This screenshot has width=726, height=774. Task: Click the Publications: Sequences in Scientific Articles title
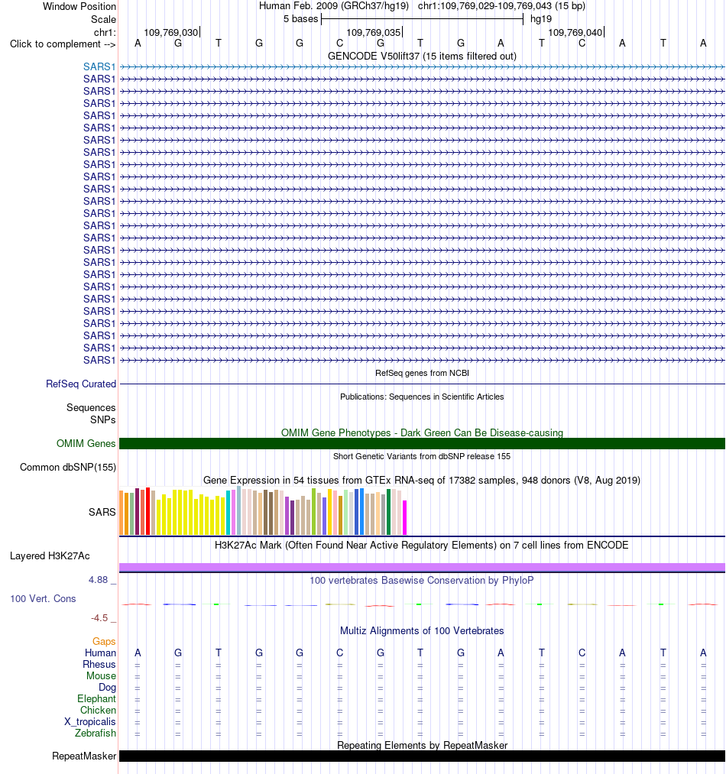(422, 397)
